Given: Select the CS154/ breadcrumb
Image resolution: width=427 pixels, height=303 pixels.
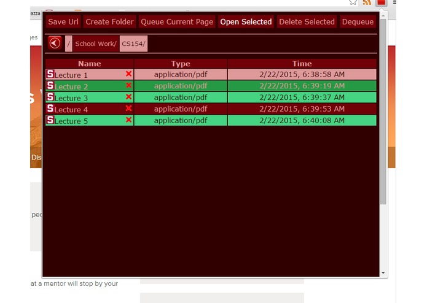Looking at the screenshot, I should 133,44.
